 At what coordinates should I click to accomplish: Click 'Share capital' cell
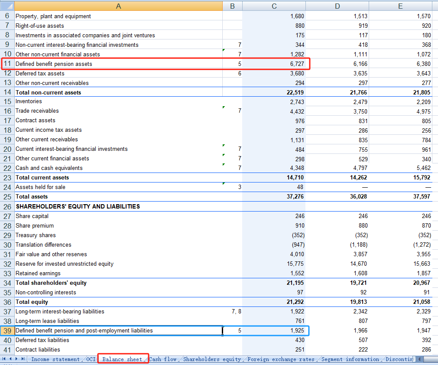(118, 216)
